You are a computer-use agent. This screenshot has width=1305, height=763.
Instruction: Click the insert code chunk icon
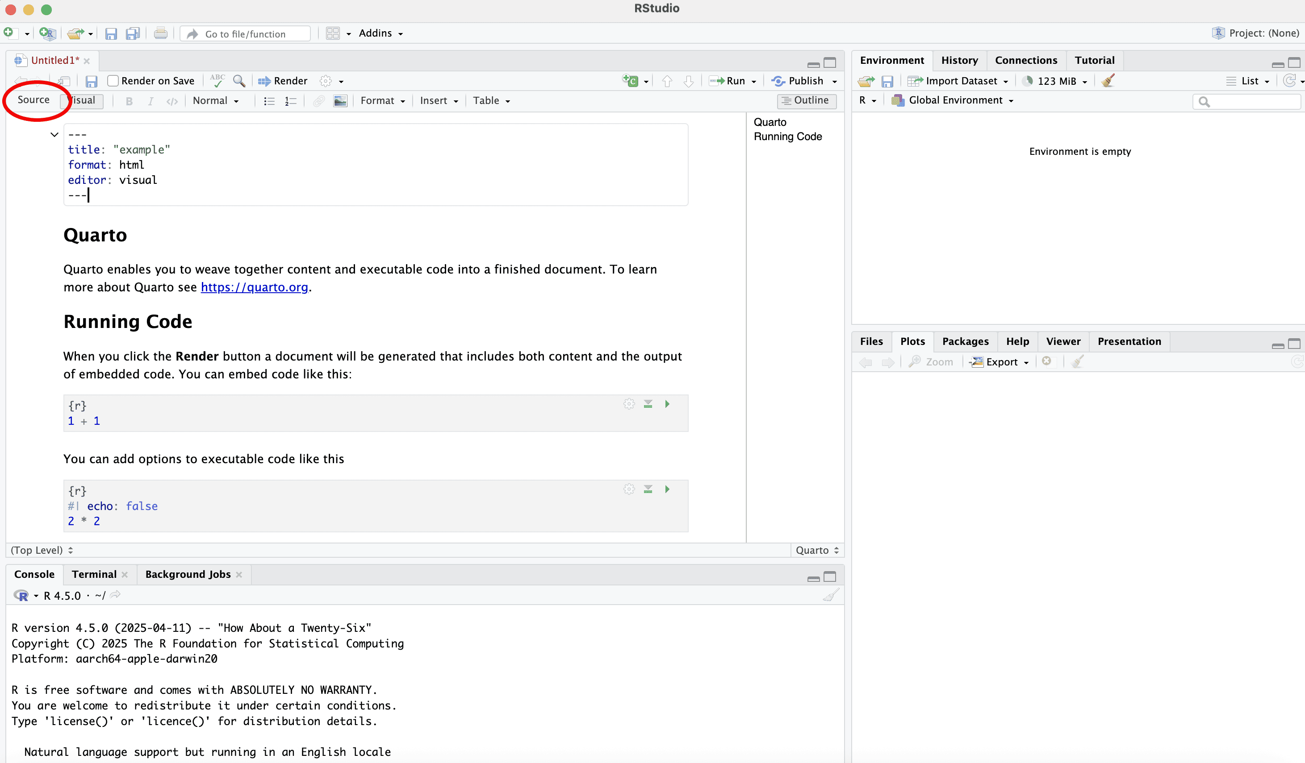pyautogui.click(x=630, y=81)
